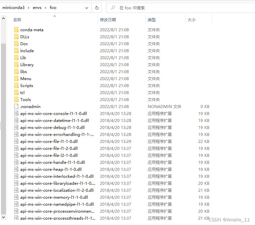Select the api-ms-win-core-handle dll icon

[16, 163]
